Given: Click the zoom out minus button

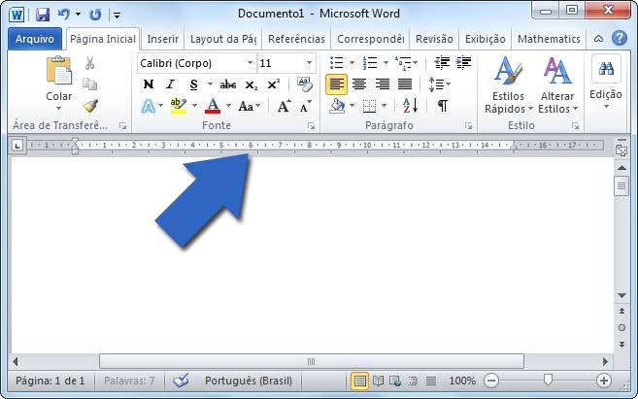Looking at the screenshot, I should tap(491, 381).
